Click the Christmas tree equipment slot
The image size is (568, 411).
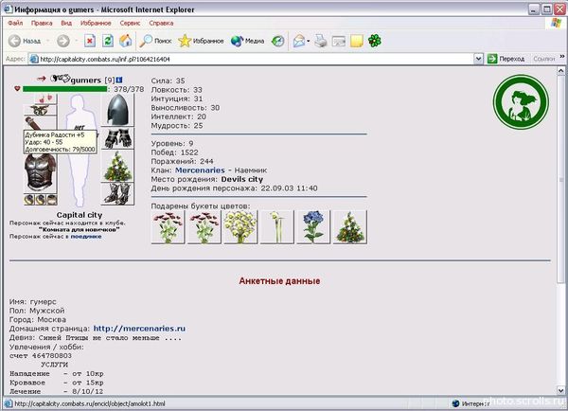[117, 166]
